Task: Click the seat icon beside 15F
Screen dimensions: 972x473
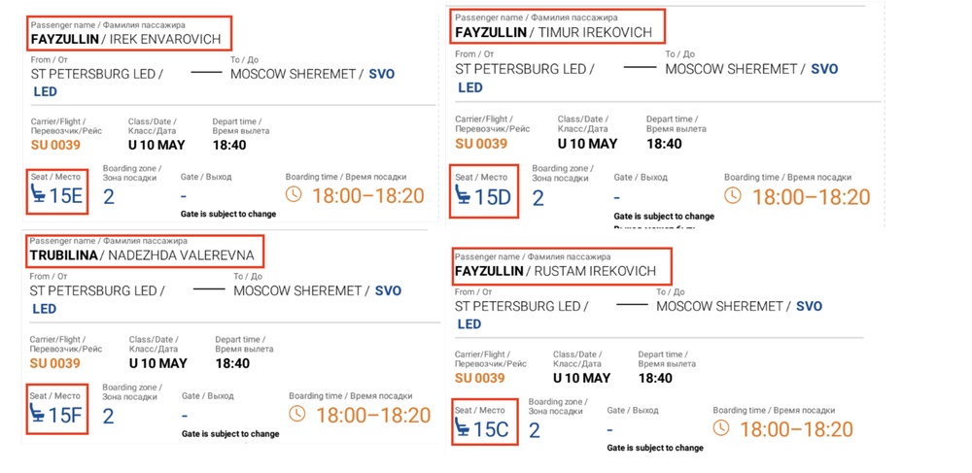Action: [38, 414]
